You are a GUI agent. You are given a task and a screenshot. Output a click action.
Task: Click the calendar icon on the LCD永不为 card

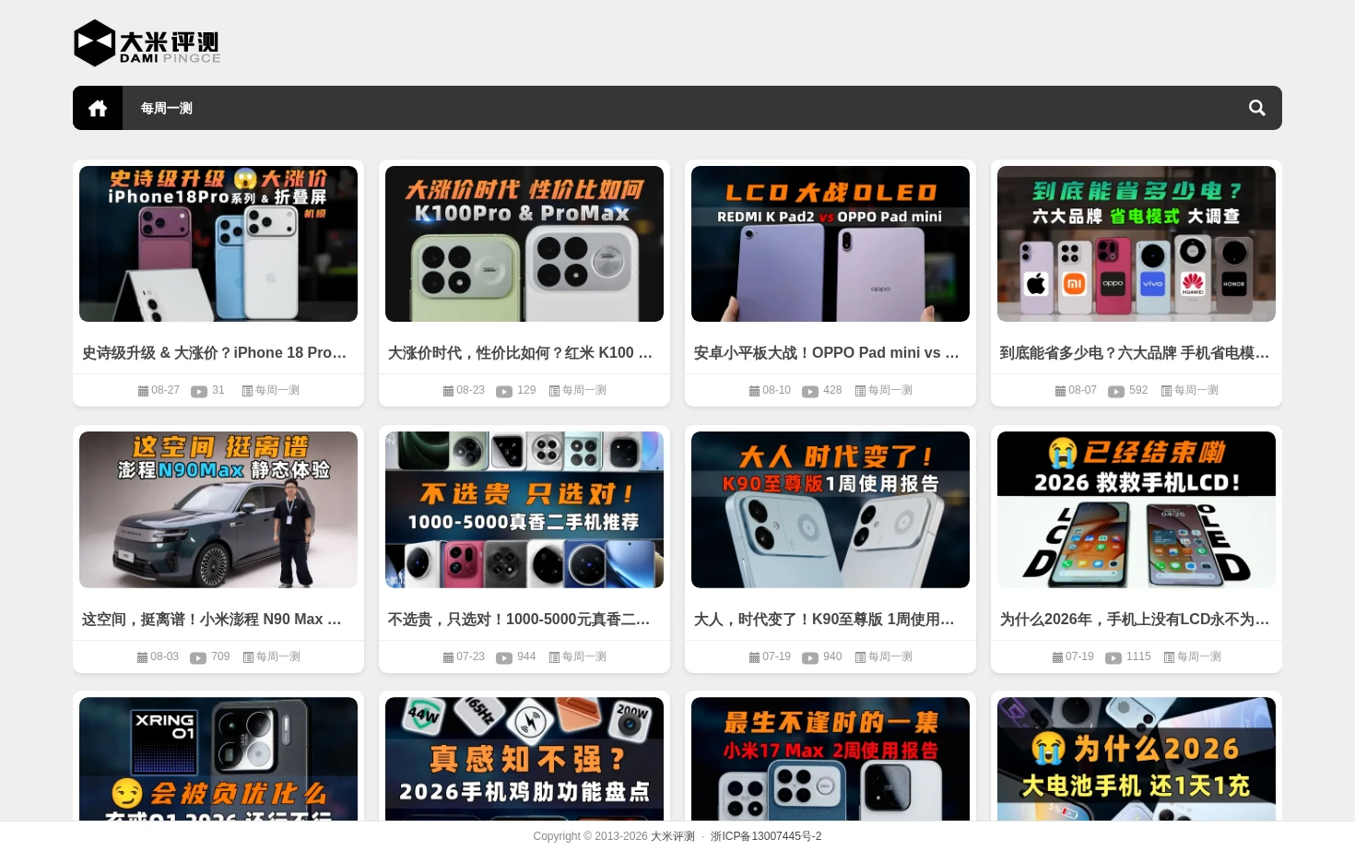[x=1057, y=657]
